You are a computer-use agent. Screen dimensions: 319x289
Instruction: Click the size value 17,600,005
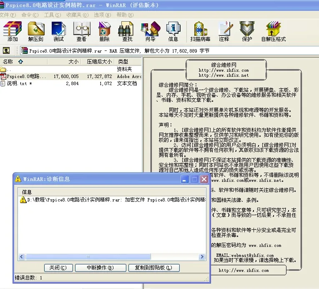click(66, 76)
